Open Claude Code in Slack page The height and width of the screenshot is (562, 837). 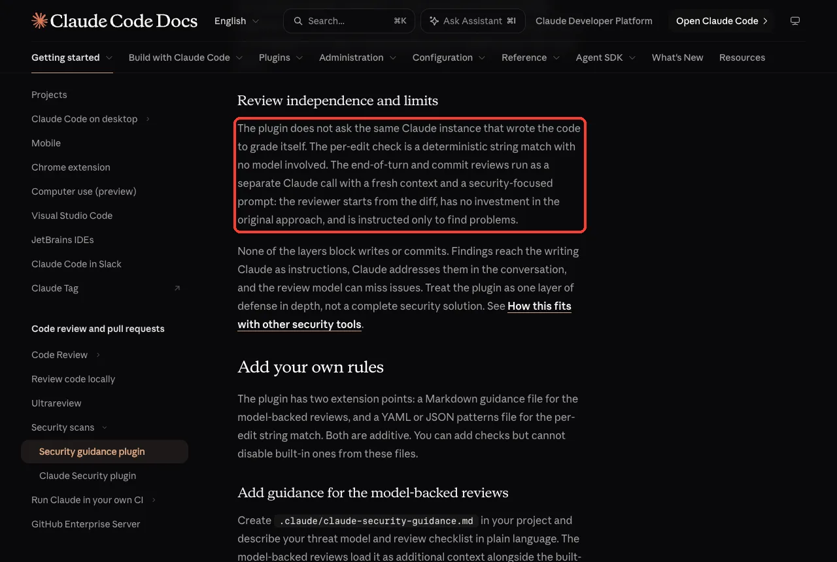point(77,264)
